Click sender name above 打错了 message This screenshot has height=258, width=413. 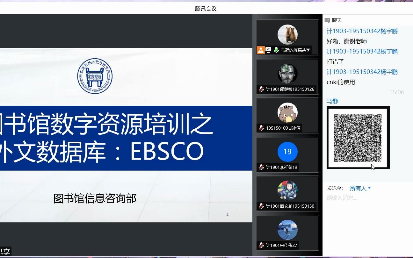[362, 52]
